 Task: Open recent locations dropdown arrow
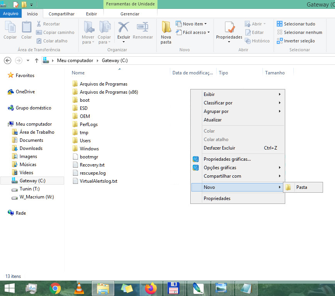coord(28,61)
